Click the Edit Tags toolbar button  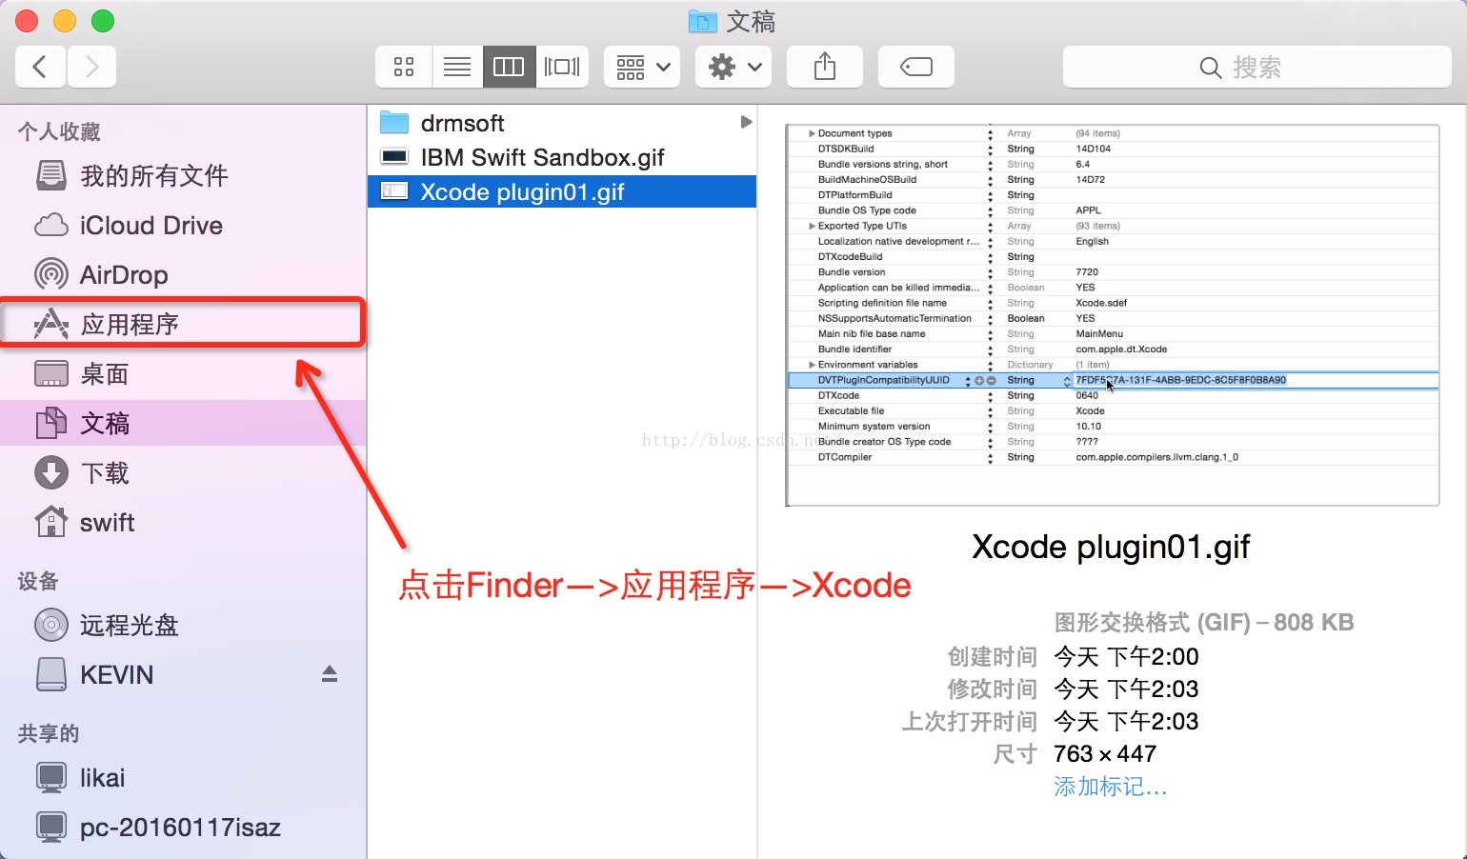(916, 67)
